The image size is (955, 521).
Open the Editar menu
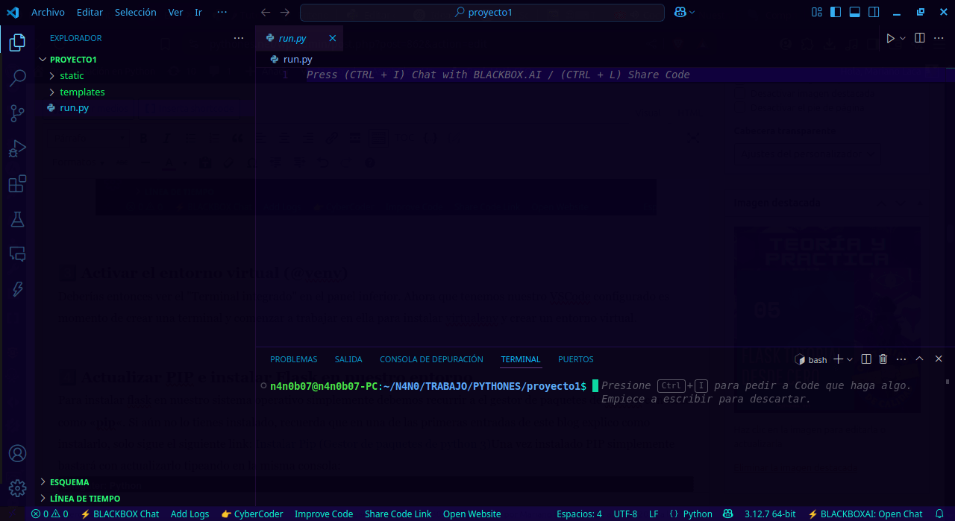pyautogui.click(x=90, y=13)
